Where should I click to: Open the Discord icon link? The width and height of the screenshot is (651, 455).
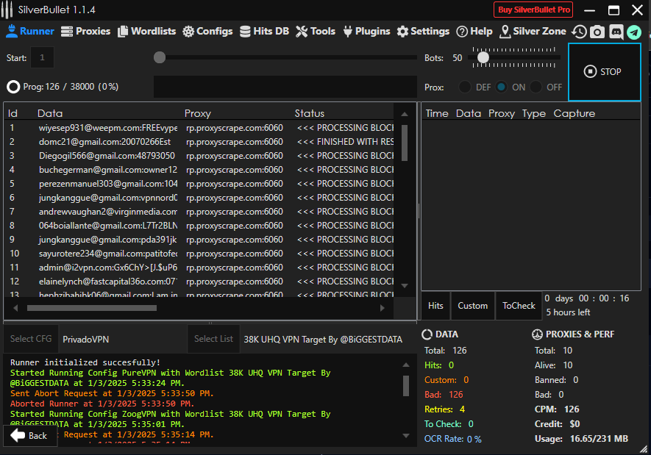click(x=616, y=32)
